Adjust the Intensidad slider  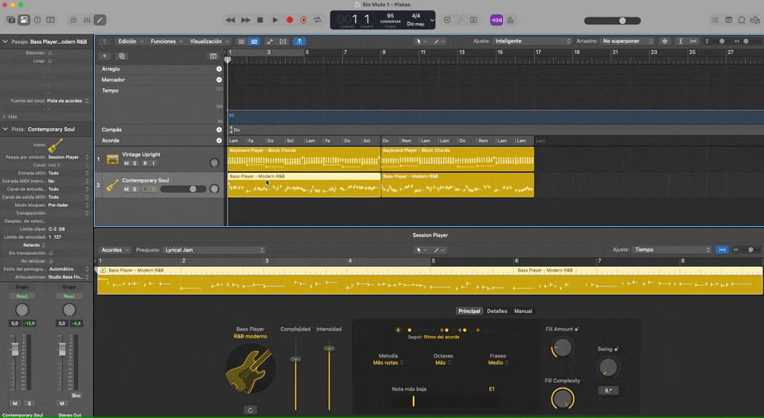pyautogui.click(x=329, y=349)
